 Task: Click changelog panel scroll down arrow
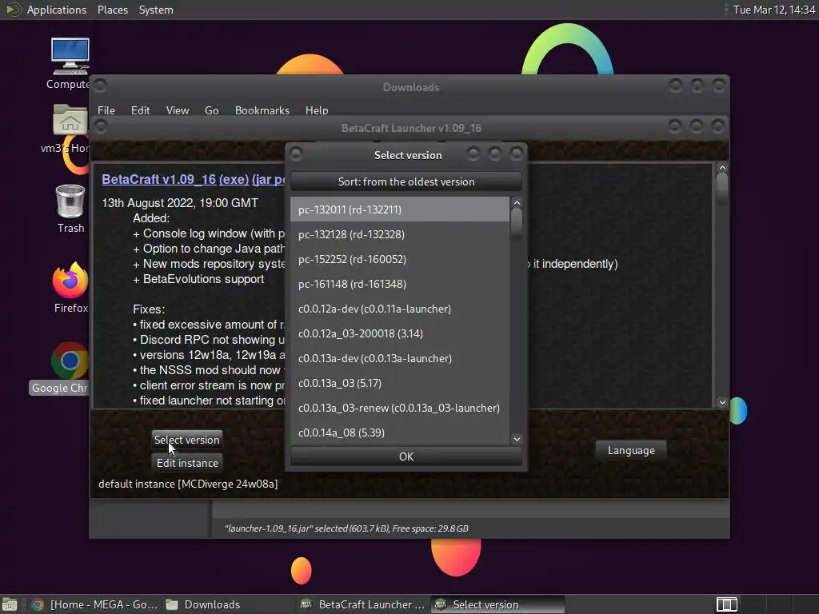click(x=722, y=402)
